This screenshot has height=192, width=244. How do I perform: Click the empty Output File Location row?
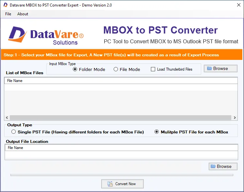pyautogui.click(x=122, y=155)
